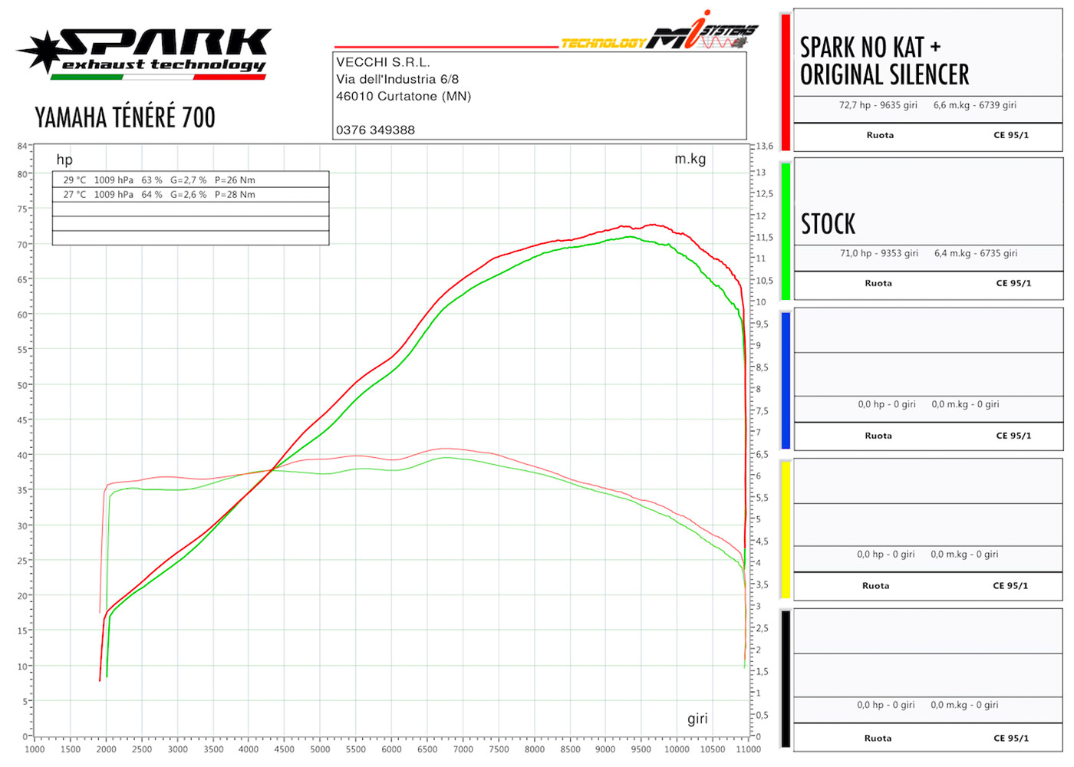This screenshot has width=1074, height=767.
Task: Click the 'YAMAHA TÉNÉRÉ 700' title
Action: pos(125,117)
